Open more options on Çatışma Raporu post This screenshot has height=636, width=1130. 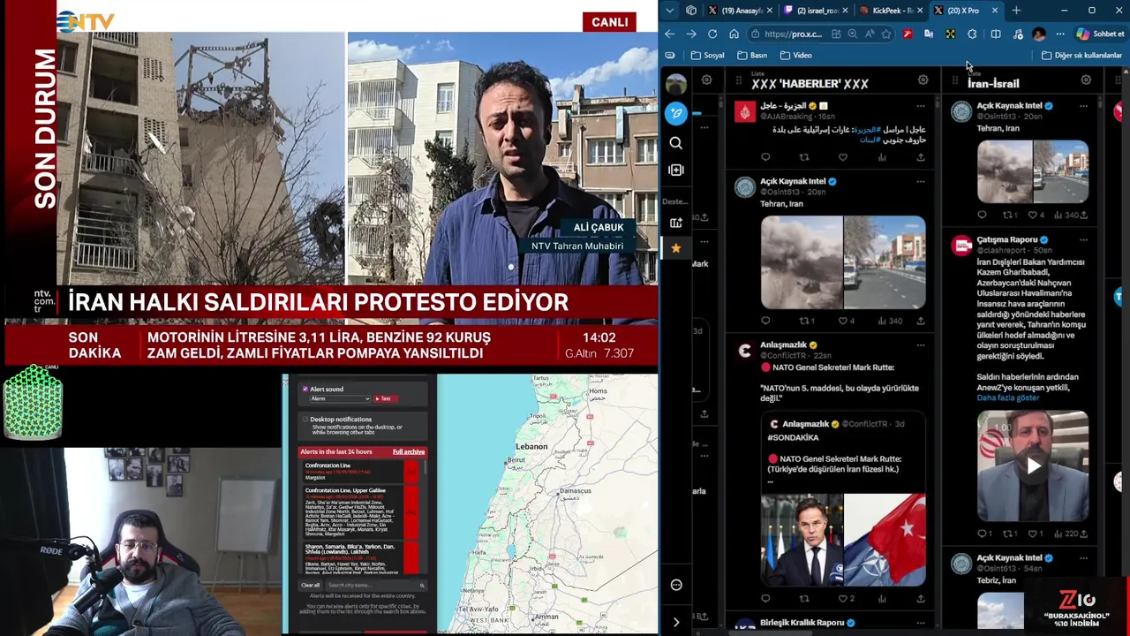1083,239
